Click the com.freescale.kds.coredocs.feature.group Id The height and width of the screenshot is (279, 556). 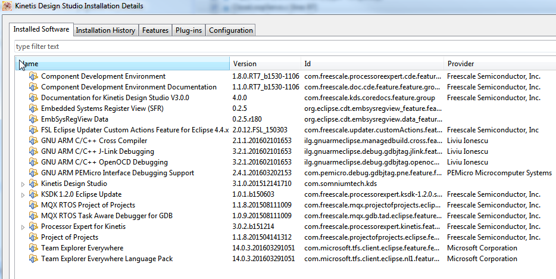click(370, 98)
